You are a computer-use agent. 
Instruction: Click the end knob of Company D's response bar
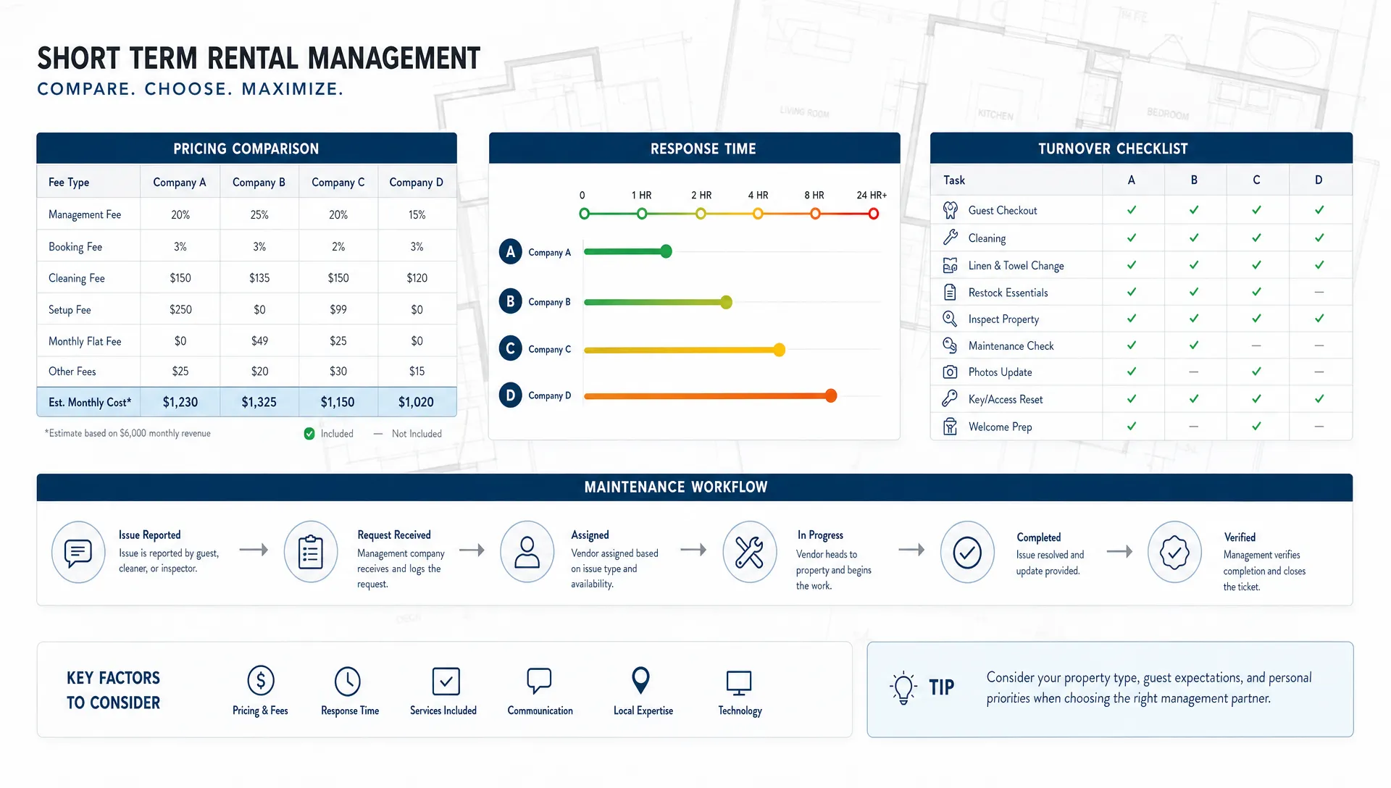point(831,396)
